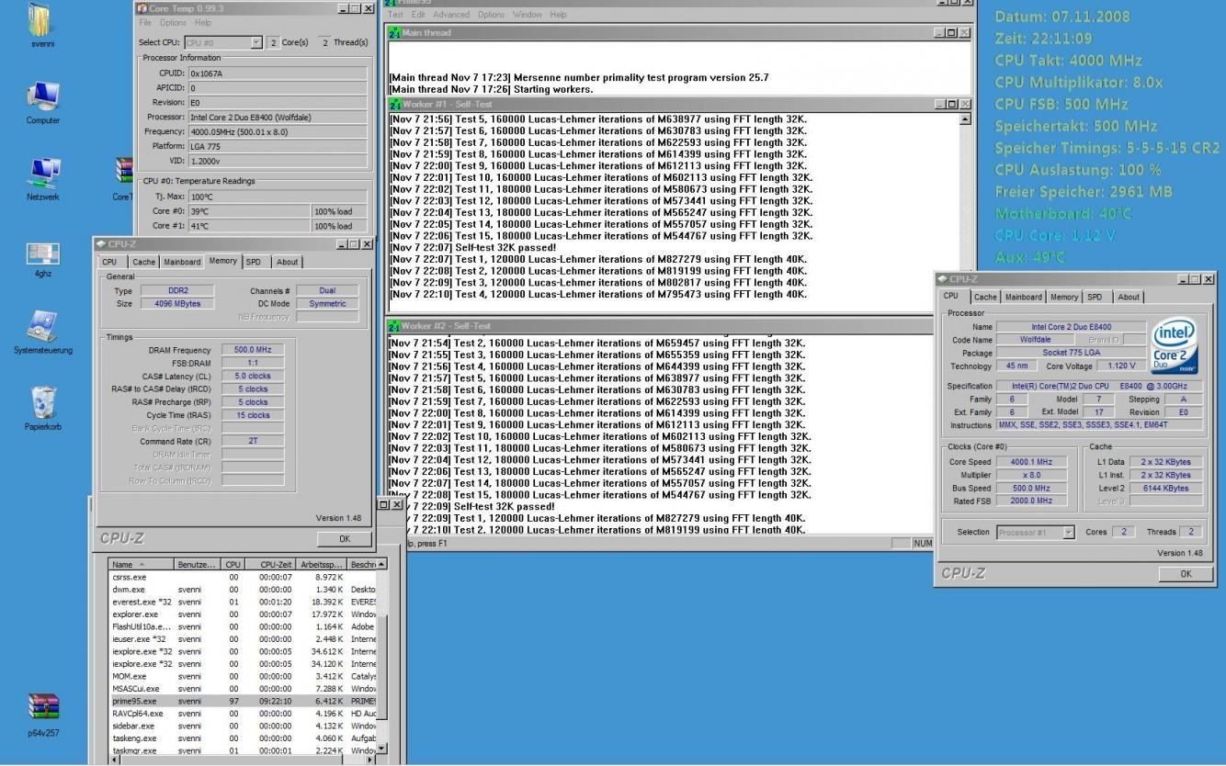
Task: Click the Intel Core 2 Duo logo in CPU-Z
Action: 1175,346
